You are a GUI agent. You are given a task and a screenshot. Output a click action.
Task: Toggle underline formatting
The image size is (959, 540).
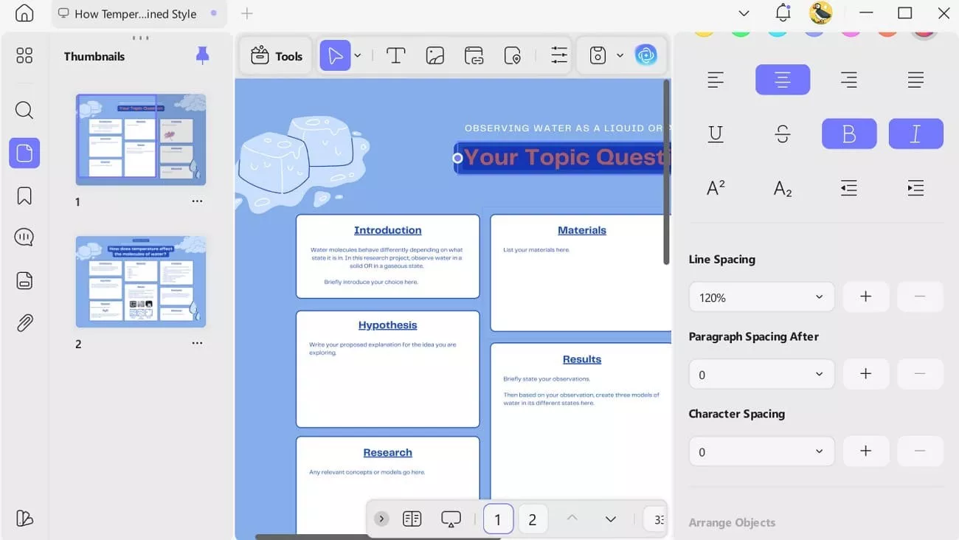point(716,134)
